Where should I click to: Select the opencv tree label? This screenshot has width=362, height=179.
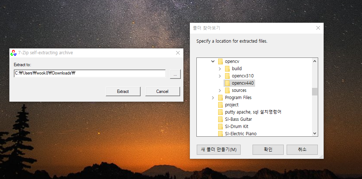click(232, 61)
